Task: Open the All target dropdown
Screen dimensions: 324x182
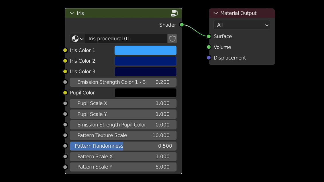Action: tap(241, 25)
